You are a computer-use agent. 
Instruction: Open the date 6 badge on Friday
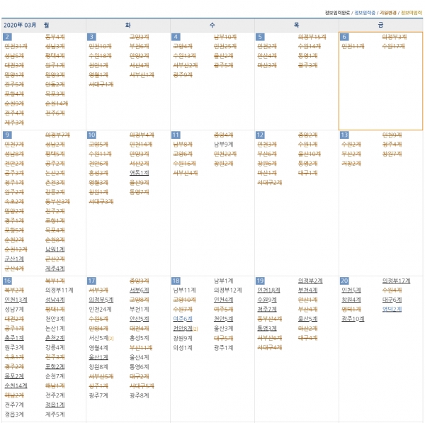[x=344, y=37]
